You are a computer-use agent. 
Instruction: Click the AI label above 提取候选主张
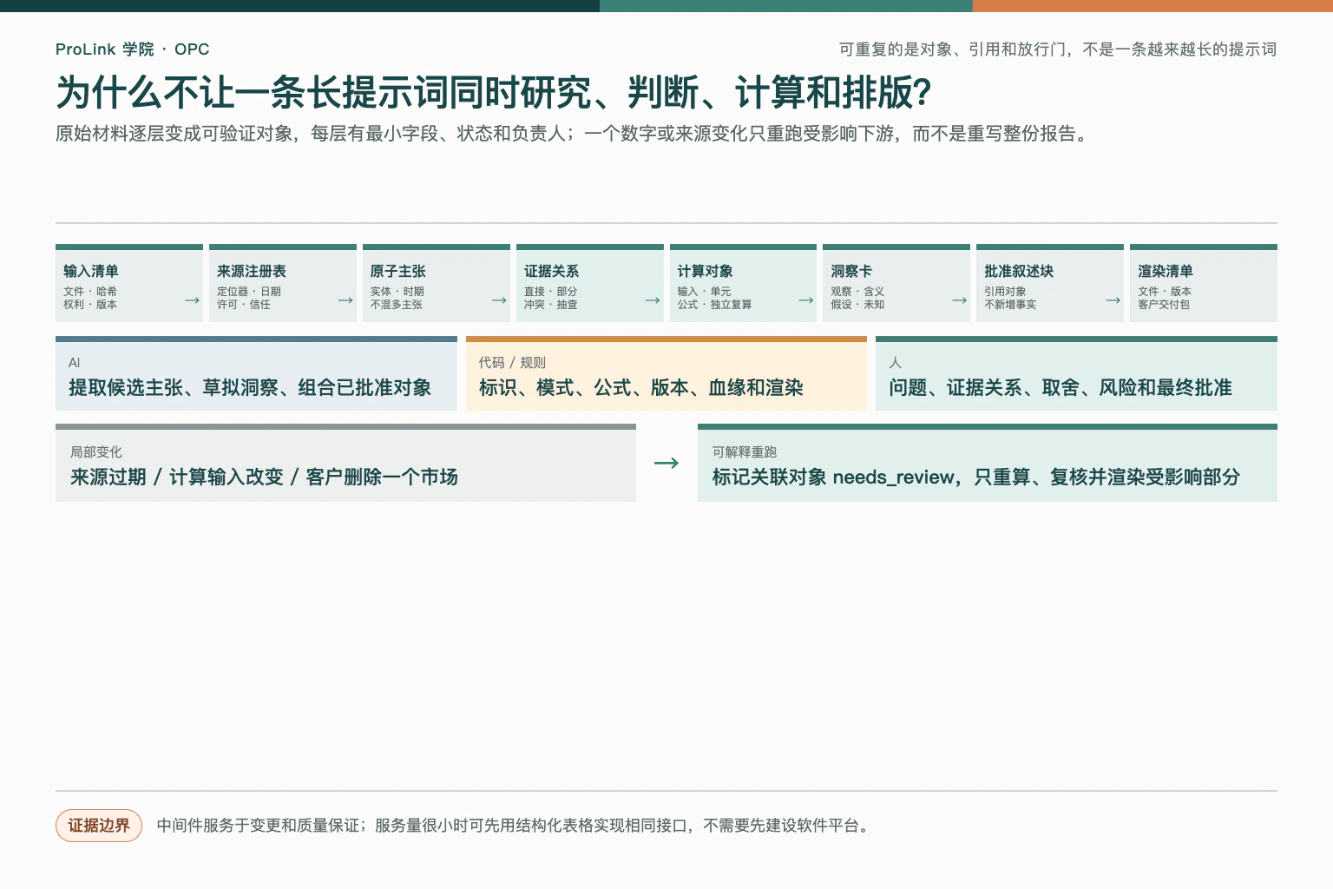pyautogui.click(x=75, y=363)
